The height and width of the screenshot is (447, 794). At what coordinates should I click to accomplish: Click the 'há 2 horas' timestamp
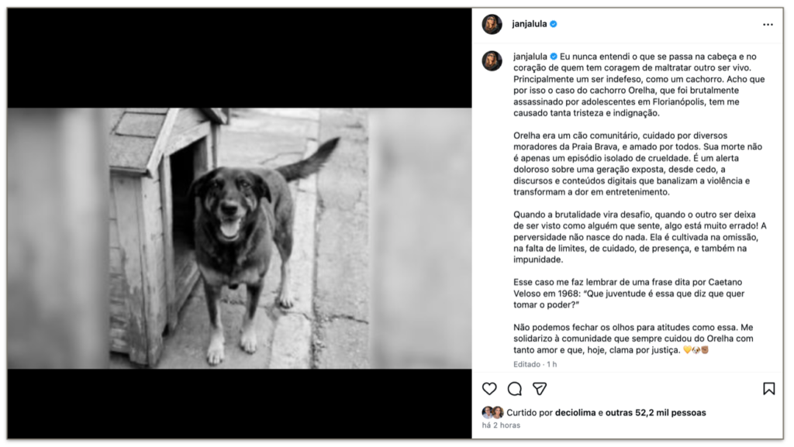pos(501,425)
